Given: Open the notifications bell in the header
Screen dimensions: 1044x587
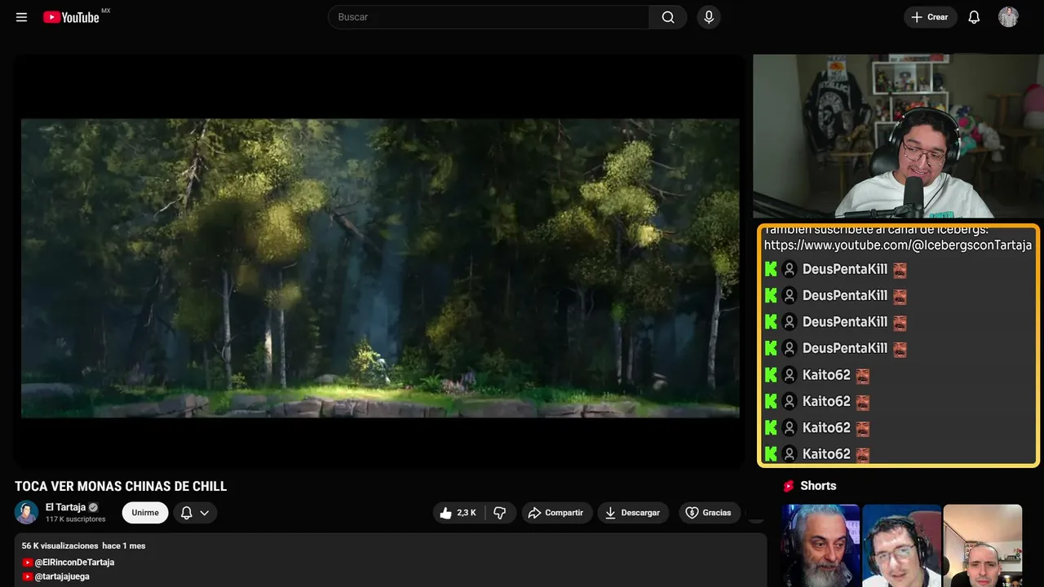Looking at the screenshot, I should click(x=974, y=17).
